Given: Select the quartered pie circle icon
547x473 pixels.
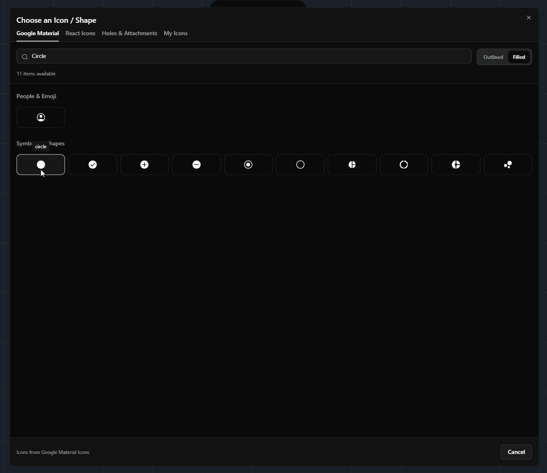Looking at the screenshot, I should click(x=456, y=164).
